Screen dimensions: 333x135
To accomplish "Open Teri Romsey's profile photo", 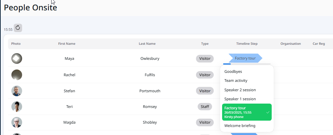I will click(17, 107).
